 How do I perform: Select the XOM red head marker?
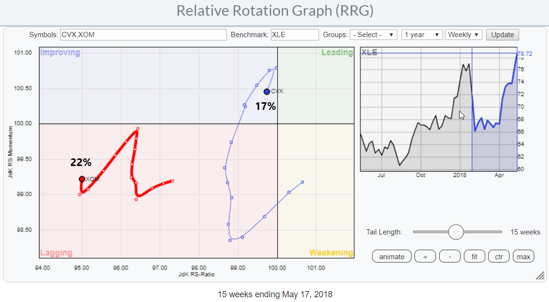[82, 179]
